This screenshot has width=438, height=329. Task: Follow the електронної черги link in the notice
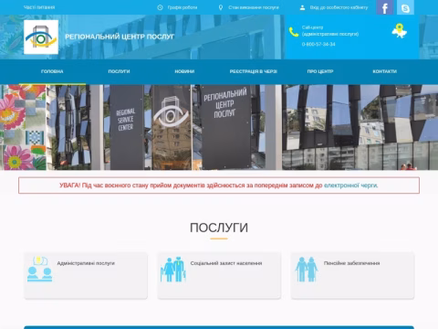[x=350, y=186]
